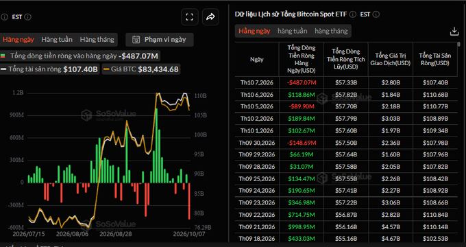Open the Phạm vi ngày date range

[160, 40]
